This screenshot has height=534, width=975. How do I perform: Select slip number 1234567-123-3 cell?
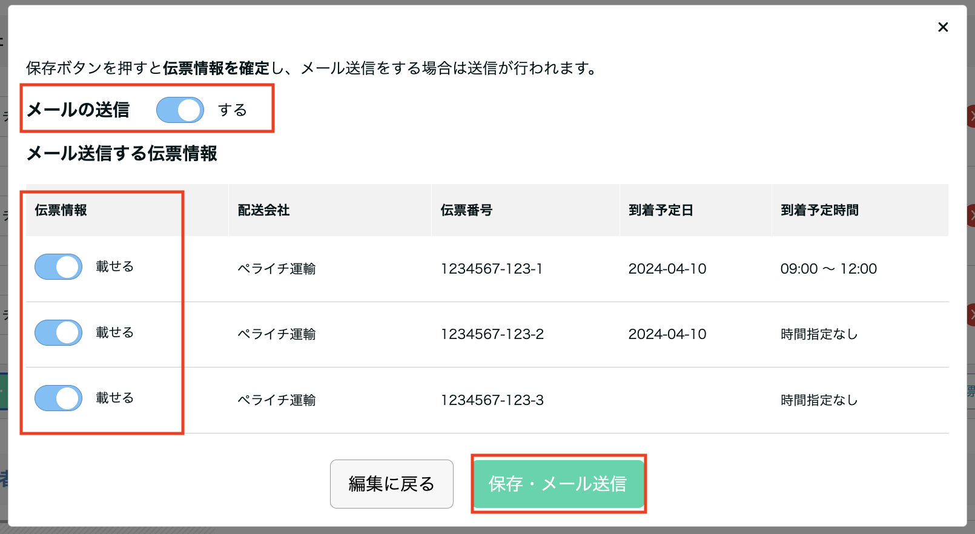[x=492, y=400]
